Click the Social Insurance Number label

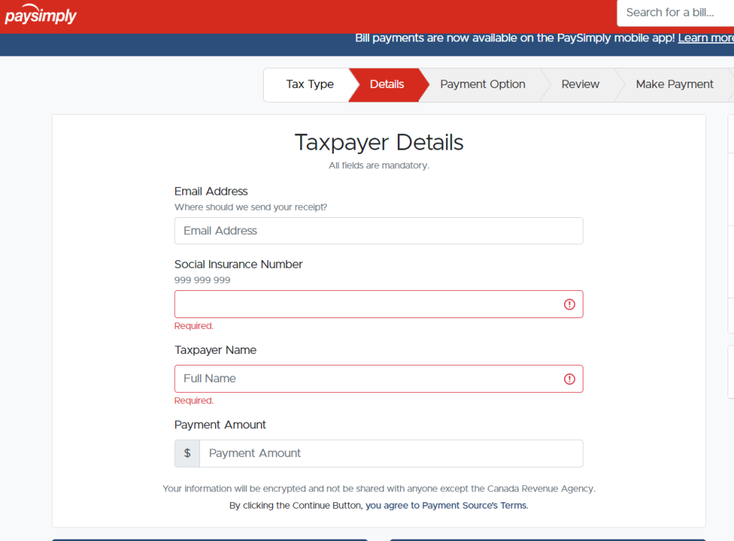coord(238,264)
